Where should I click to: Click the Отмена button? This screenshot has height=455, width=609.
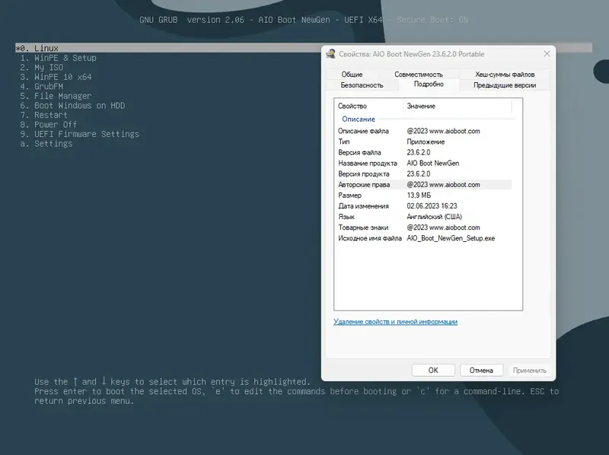[481, 371]
